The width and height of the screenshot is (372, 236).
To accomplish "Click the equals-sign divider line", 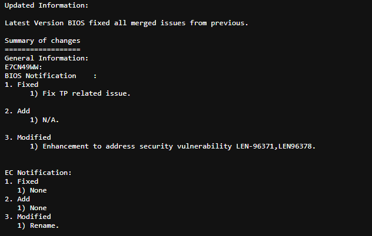I will coord(42,49).
